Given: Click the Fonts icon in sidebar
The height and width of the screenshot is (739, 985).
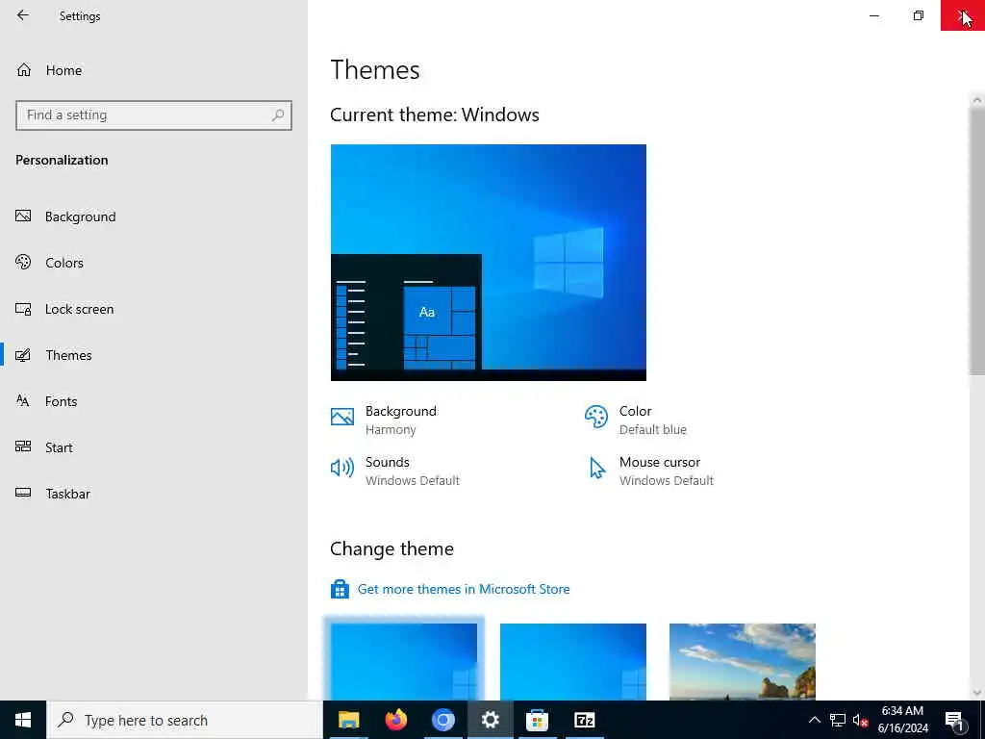Looking at the screenshot, I should click(23, 401).
